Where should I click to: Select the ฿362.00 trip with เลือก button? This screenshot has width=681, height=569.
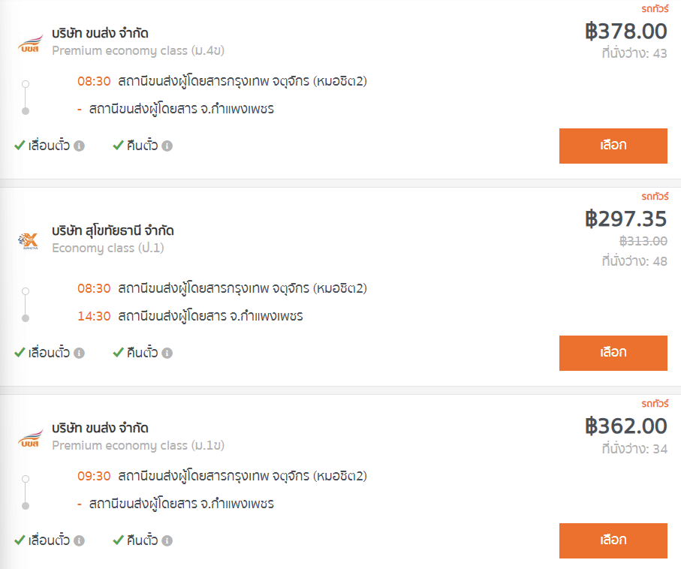point(613,540)
